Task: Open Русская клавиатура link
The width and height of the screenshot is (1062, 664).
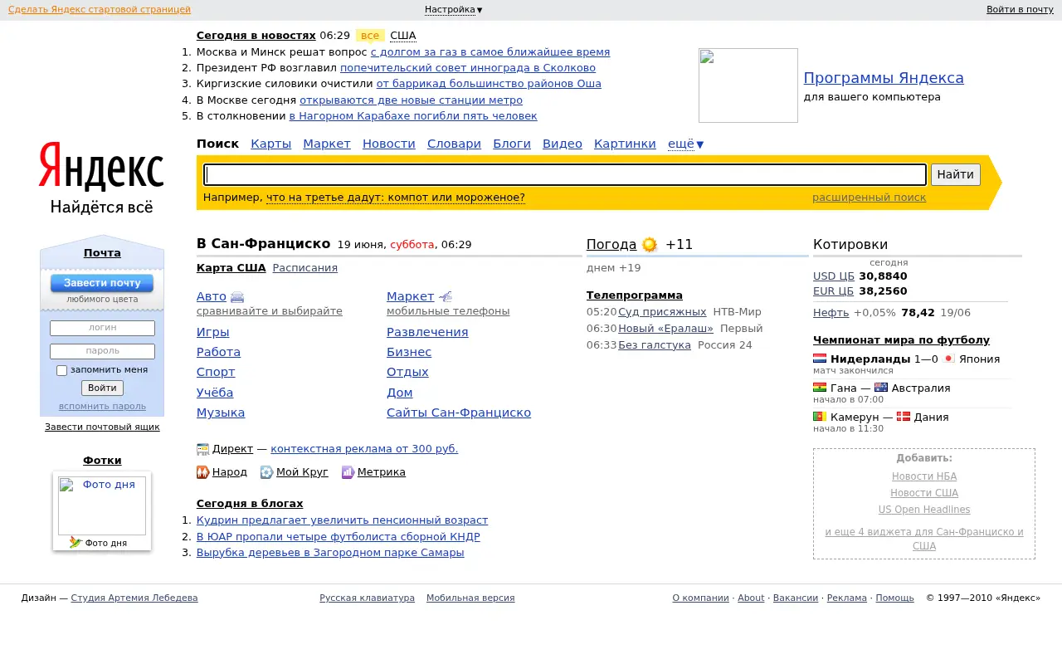Action: coord(367,598)
